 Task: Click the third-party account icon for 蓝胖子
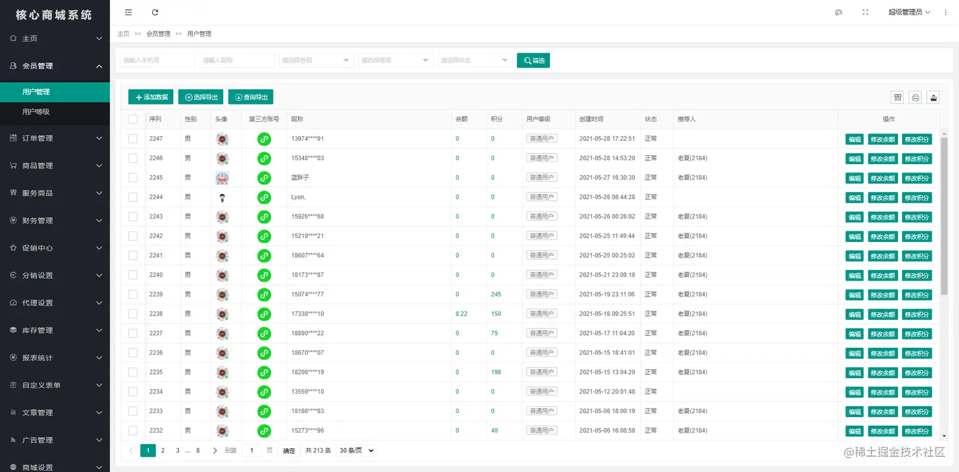(x=264, y=178)
